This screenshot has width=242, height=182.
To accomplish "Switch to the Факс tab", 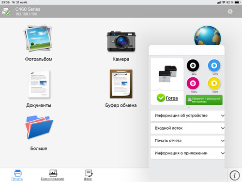I will (x=88, y=175).
